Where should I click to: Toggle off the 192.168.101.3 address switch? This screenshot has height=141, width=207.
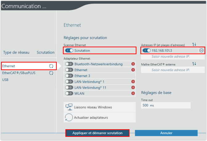[x=147, y=51]
